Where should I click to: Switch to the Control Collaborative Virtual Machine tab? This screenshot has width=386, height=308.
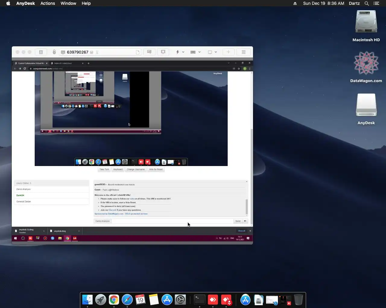pyautogui.click(x=31, y=63)
